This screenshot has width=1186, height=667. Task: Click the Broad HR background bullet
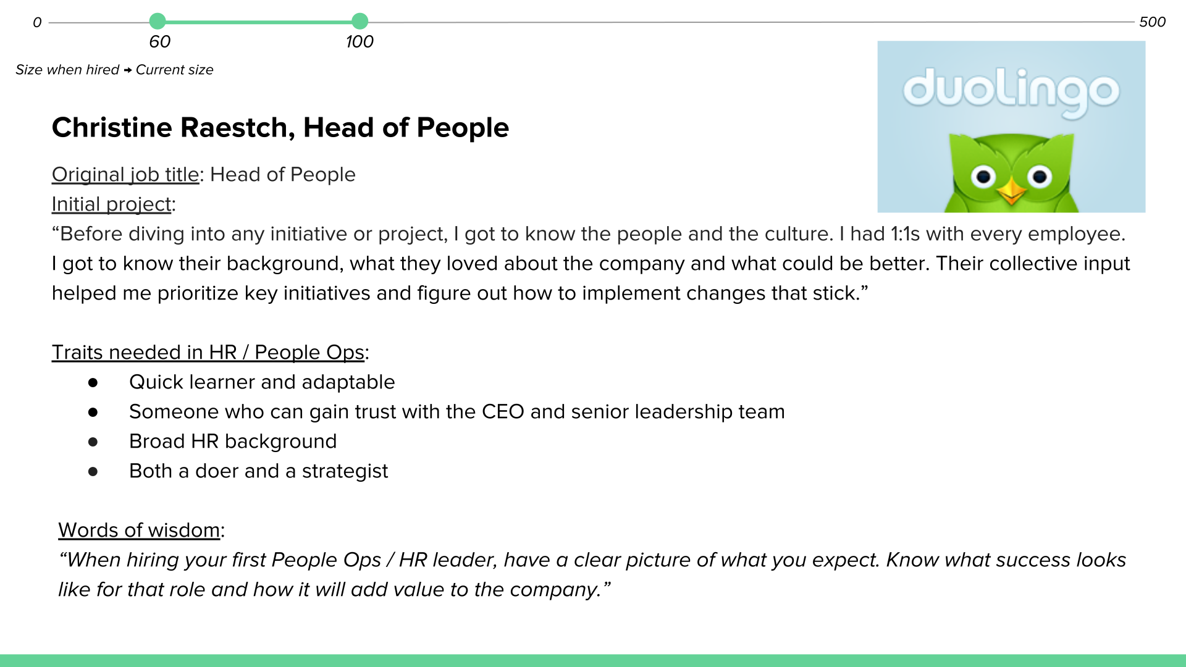233,441
